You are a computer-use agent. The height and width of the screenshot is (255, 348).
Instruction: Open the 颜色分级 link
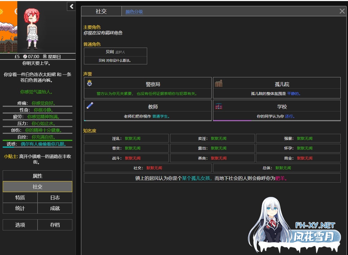coord(134,12)
